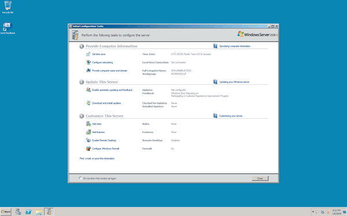Click the Enable Remote Desktop icon

click(88, 140)
